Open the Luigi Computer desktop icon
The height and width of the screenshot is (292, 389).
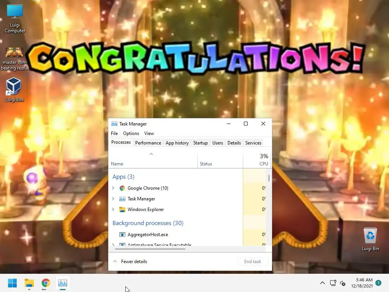click(15, 19)
